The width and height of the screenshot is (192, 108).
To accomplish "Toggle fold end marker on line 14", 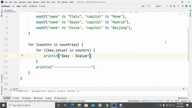I will tap(19, 61).
